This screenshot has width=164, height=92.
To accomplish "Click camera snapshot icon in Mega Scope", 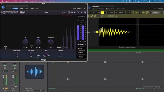I will pyautogui.click(x=95, y=16).
